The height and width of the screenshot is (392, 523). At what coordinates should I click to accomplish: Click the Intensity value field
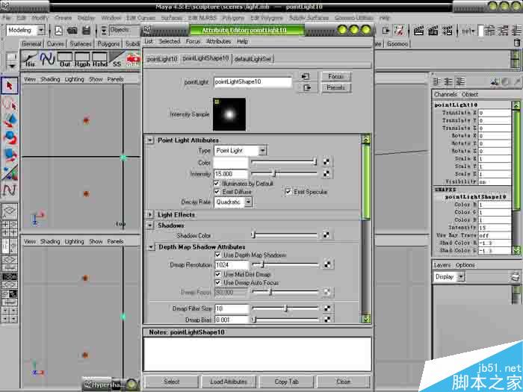[x=231, y=174]
